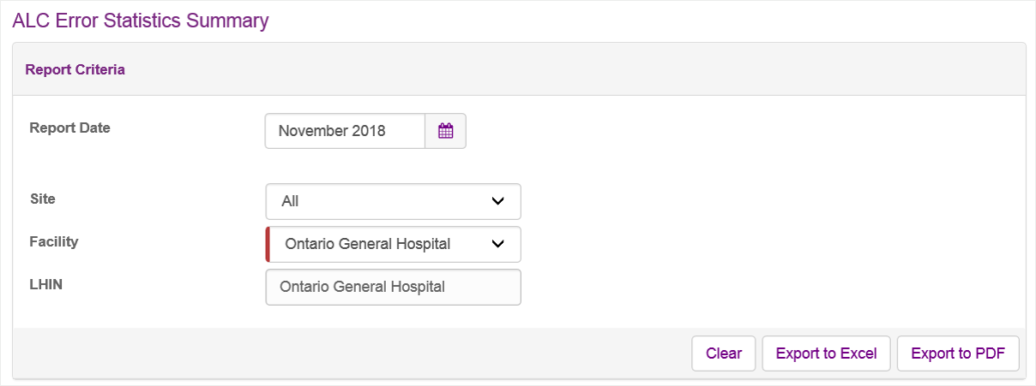Screen dimensions: 1036x386
Task: Click the Site field label
Action: (x=42, y=198)
